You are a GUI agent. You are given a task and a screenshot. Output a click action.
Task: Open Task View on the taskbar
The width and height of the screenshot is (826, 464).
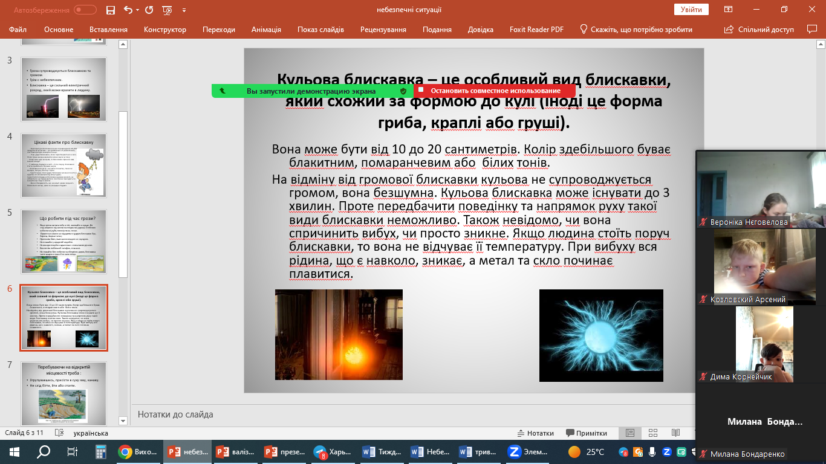(x=72, y=451)
